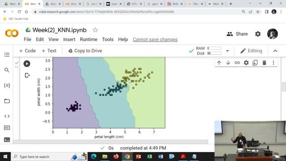Open the Windows Start button
Image resolution: width=286 pixels, height=161 pixels.
[x=5, y=157]
